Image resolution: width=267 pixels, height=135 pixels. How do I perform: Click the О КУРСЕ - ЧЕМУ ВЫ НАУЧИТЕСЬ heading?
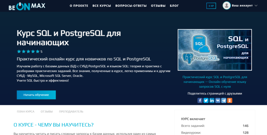click(x=53, y=125)
